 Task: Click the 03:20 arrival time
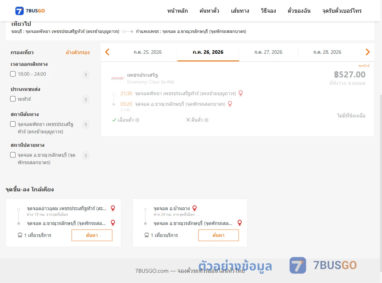click(126, 104)
